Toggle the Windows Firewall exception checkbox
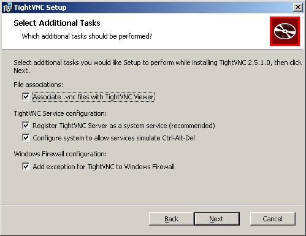Screen dimensions: 306x236 pos(26,166)
